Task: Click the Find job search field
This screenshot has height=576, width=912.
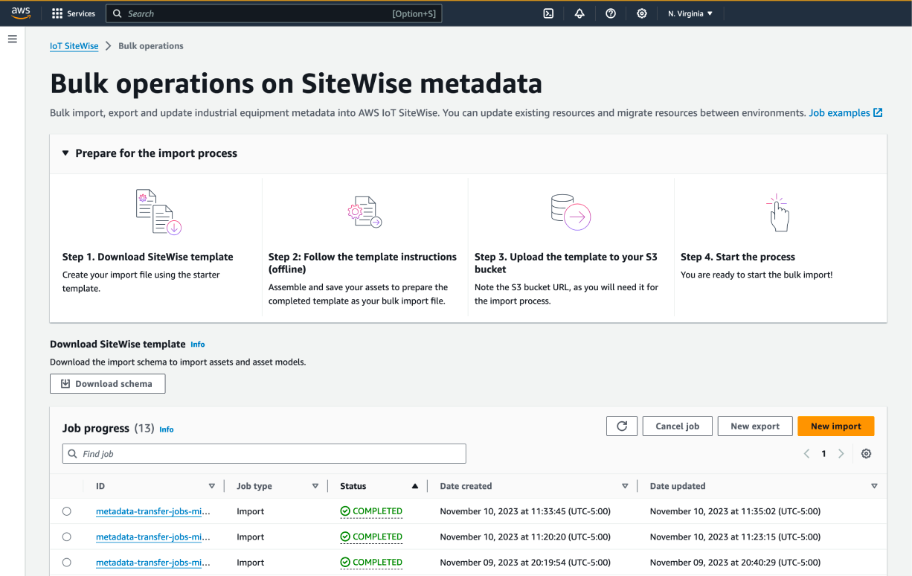Action: click(x=264, y=453)
